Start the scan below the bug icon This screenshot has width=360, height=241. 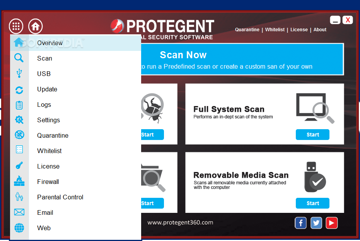152,135
